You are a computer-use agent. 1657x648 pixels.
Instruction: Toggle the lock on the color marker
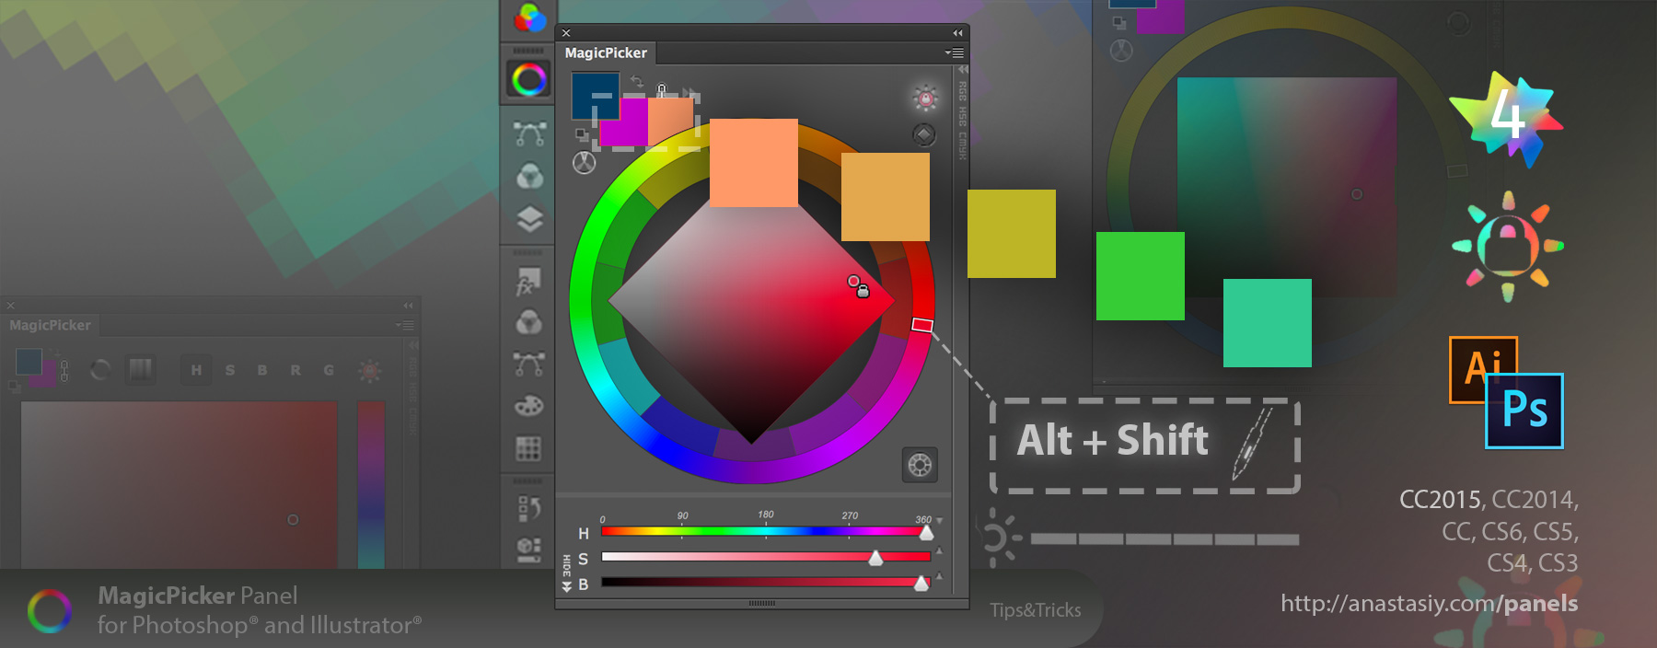coord(863,292)
